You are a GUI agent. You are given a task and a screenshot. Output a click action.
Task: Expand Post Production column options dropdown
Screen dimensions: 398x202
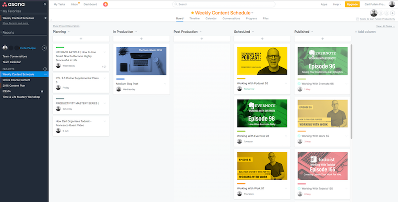point(200,32)
